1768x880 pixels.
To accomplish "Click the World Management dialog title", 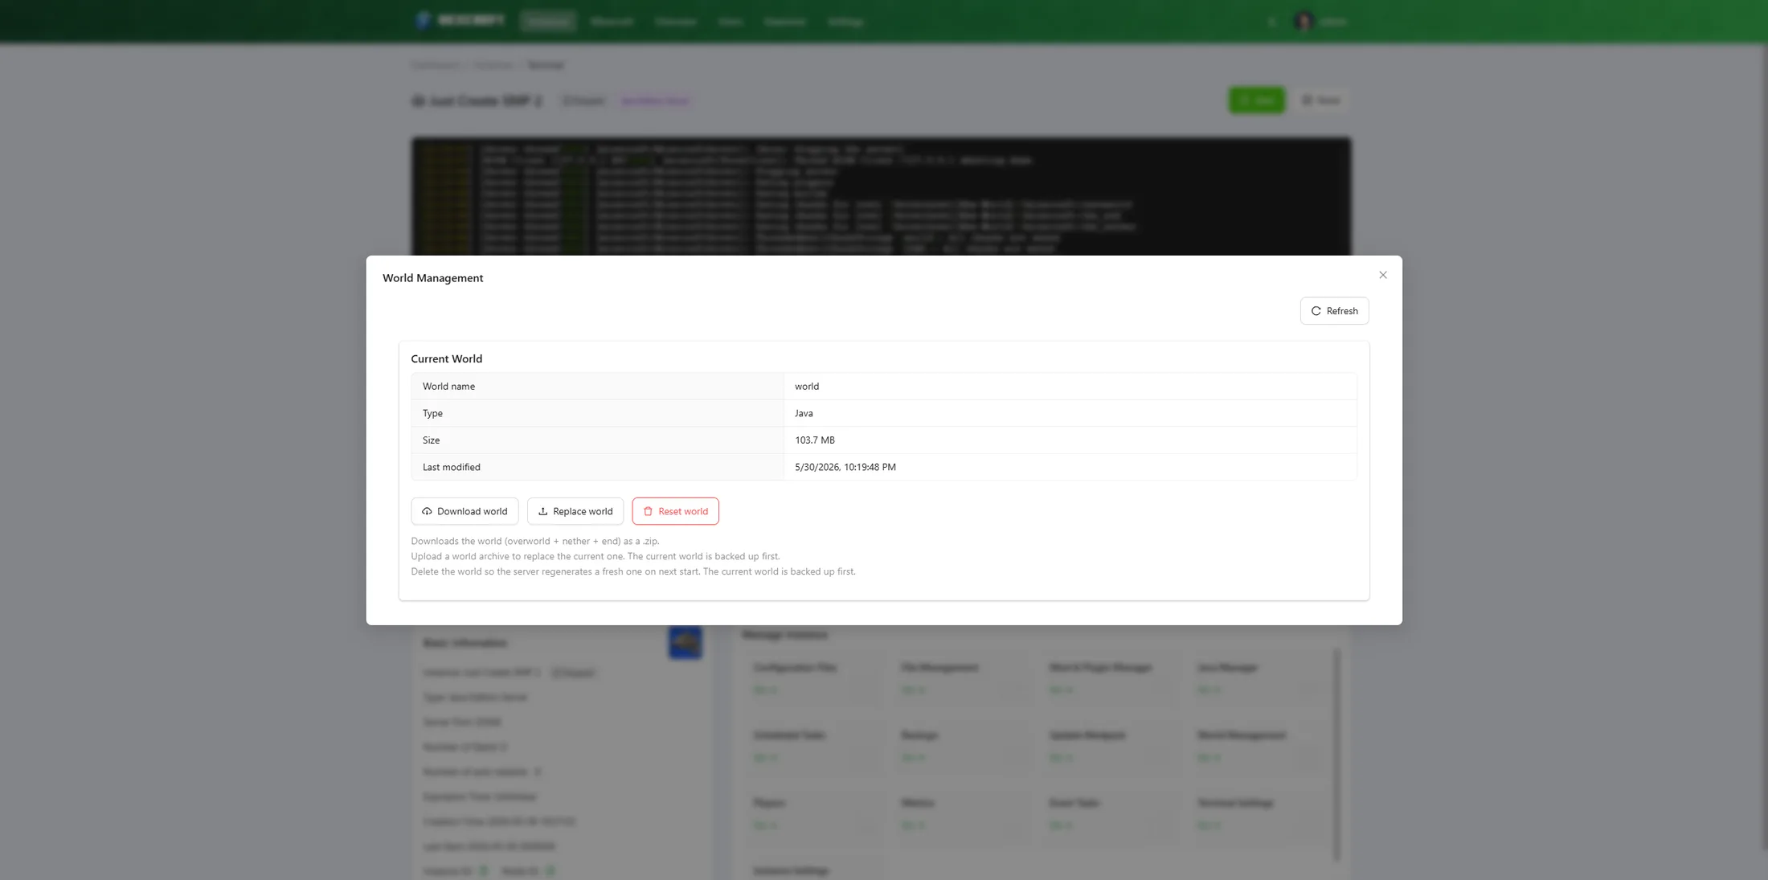I will pos(433,278).
